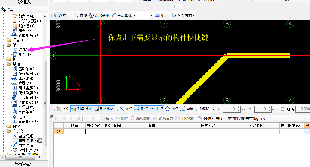Screen dimensions: 310x167
Task: Toggle 坐标 snap
Action: (x=187, y=109)
